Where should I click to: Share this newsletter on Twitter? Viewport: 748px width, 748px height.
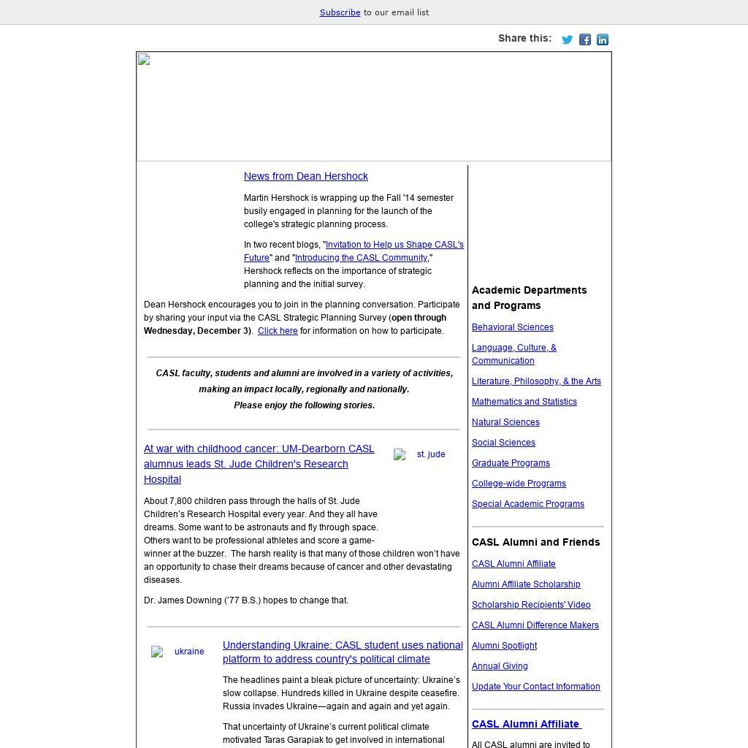click(567, 39)
